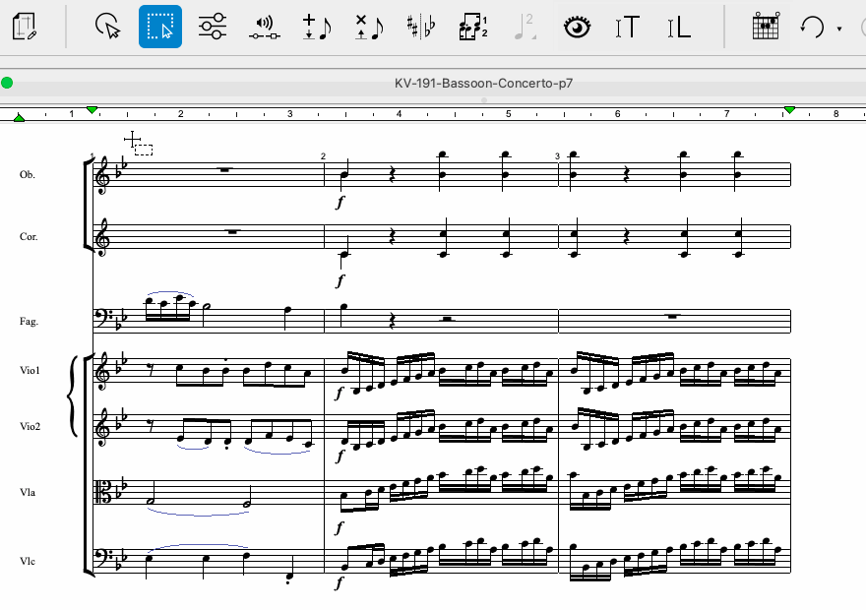Click the speaker playback volume icon
This screenshot has width=866, height=610.
pos(264,27)
